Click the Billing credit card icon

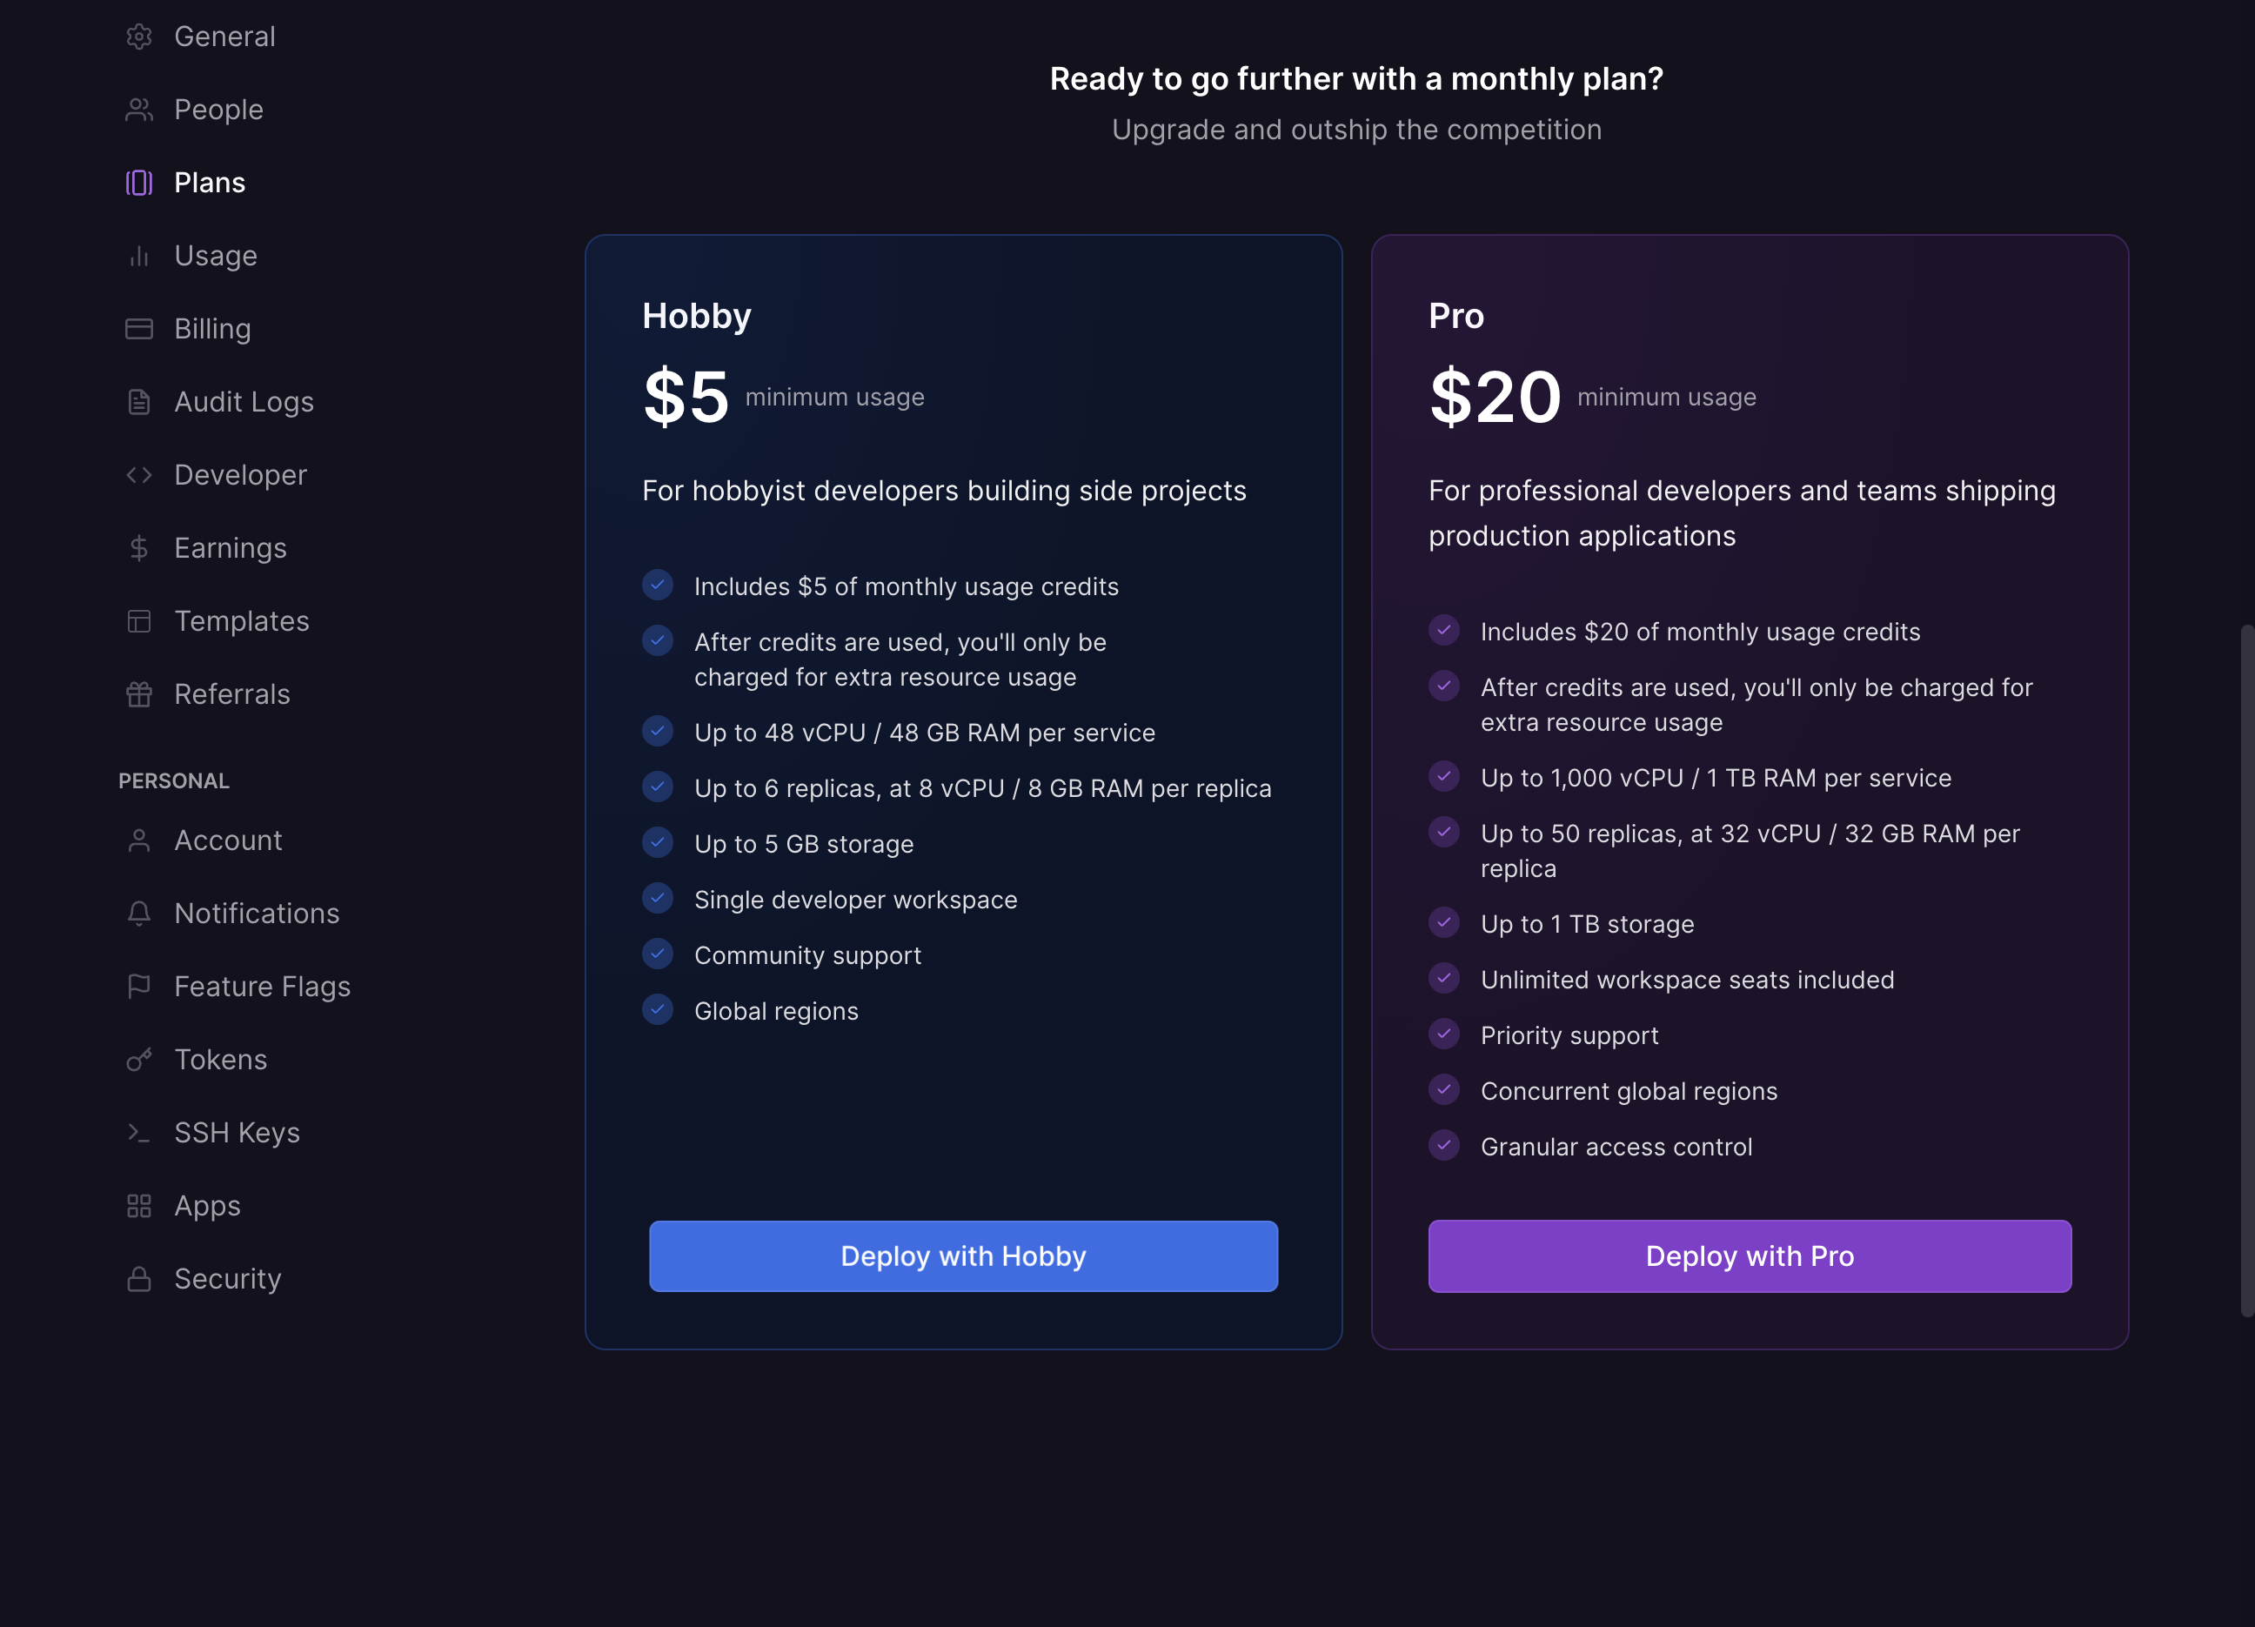pyautogui.click(x=139, y=329)
